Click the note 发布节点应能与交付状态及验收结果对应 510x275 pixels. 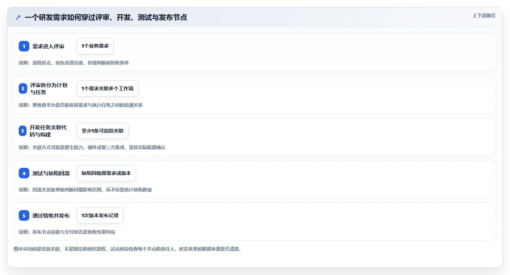click(67, 232)
